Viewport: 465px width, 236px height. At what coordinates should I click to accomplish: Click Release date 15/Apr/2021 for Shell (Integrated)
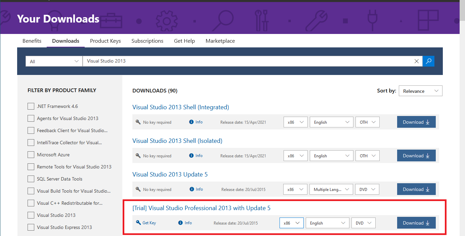click(243, 122)
